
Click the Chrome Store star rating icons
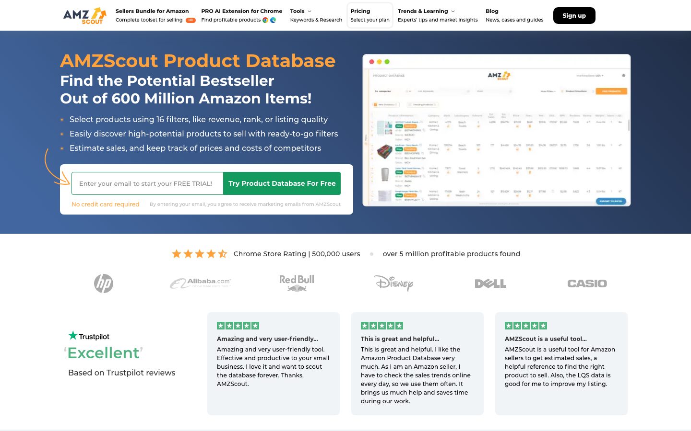(x=199, y=254)
